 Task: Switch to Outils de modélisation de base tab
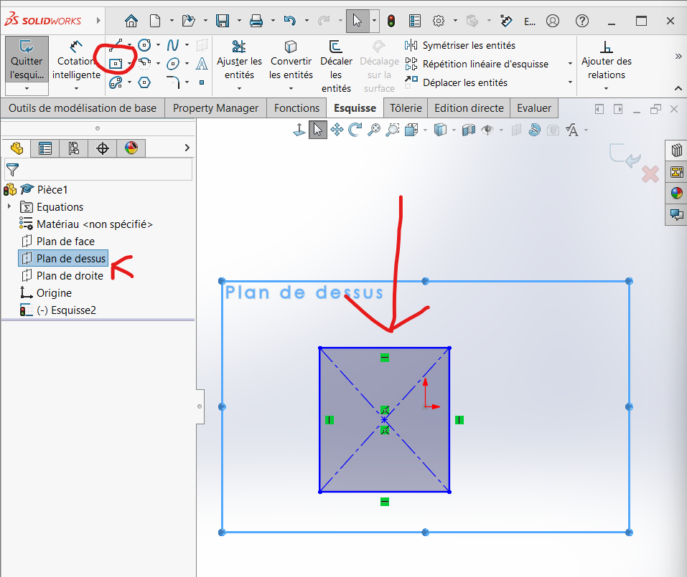(x=83, y=108)
